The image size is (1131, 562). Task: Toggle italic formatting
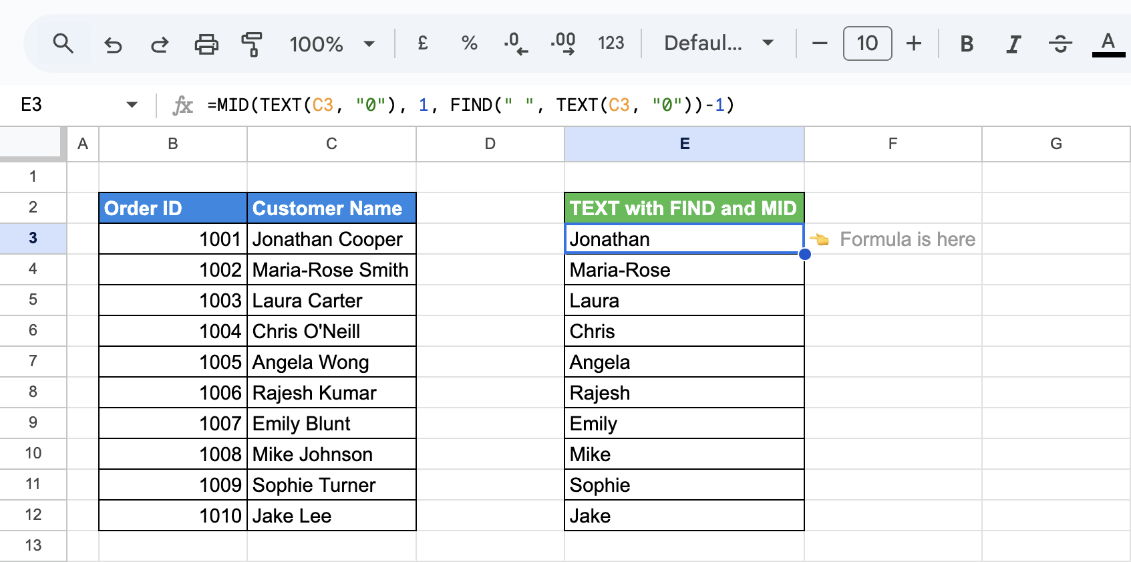click(1013, 44)
